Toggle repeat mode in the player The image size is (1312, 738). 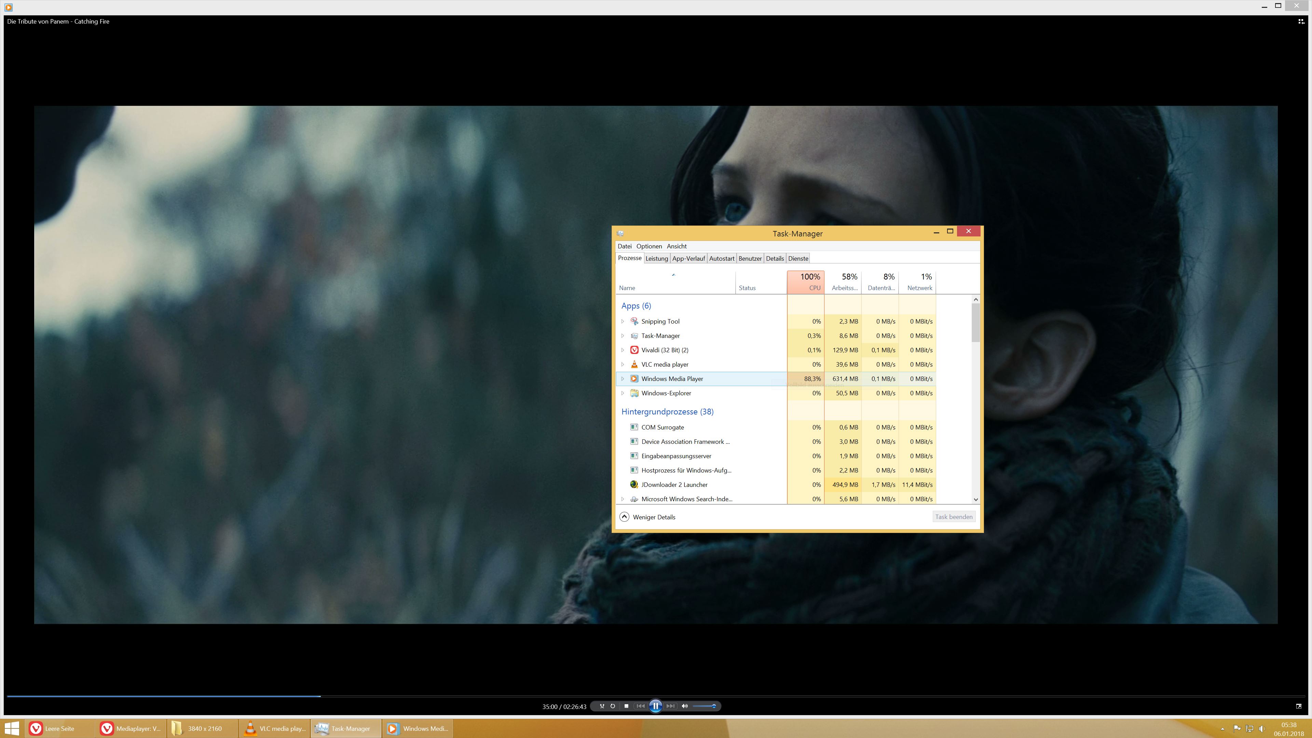click(613, 706)
